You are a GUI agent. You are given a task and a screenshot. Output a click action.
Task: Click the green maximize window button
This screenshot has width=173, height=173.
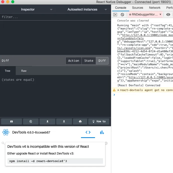tap(13, 2)
